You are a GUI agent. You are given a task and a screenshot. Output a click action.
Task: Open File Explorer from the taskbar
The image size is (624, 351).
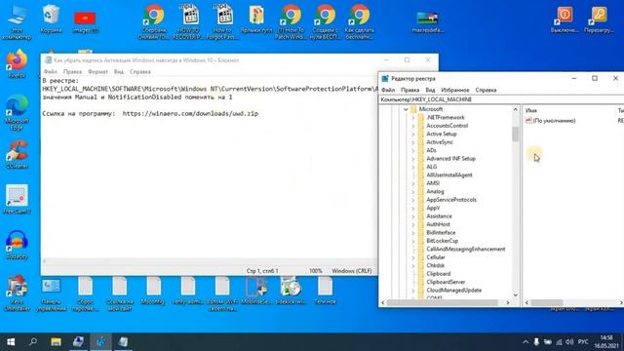(x=56, y=342)
